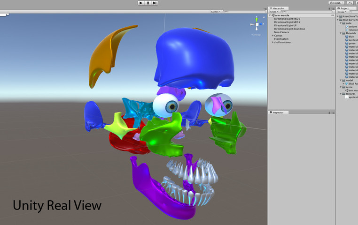The width and height of the screenshot is (358, 225).
Task: Open the Collab dropdown
Action: [x=336, y=3]
